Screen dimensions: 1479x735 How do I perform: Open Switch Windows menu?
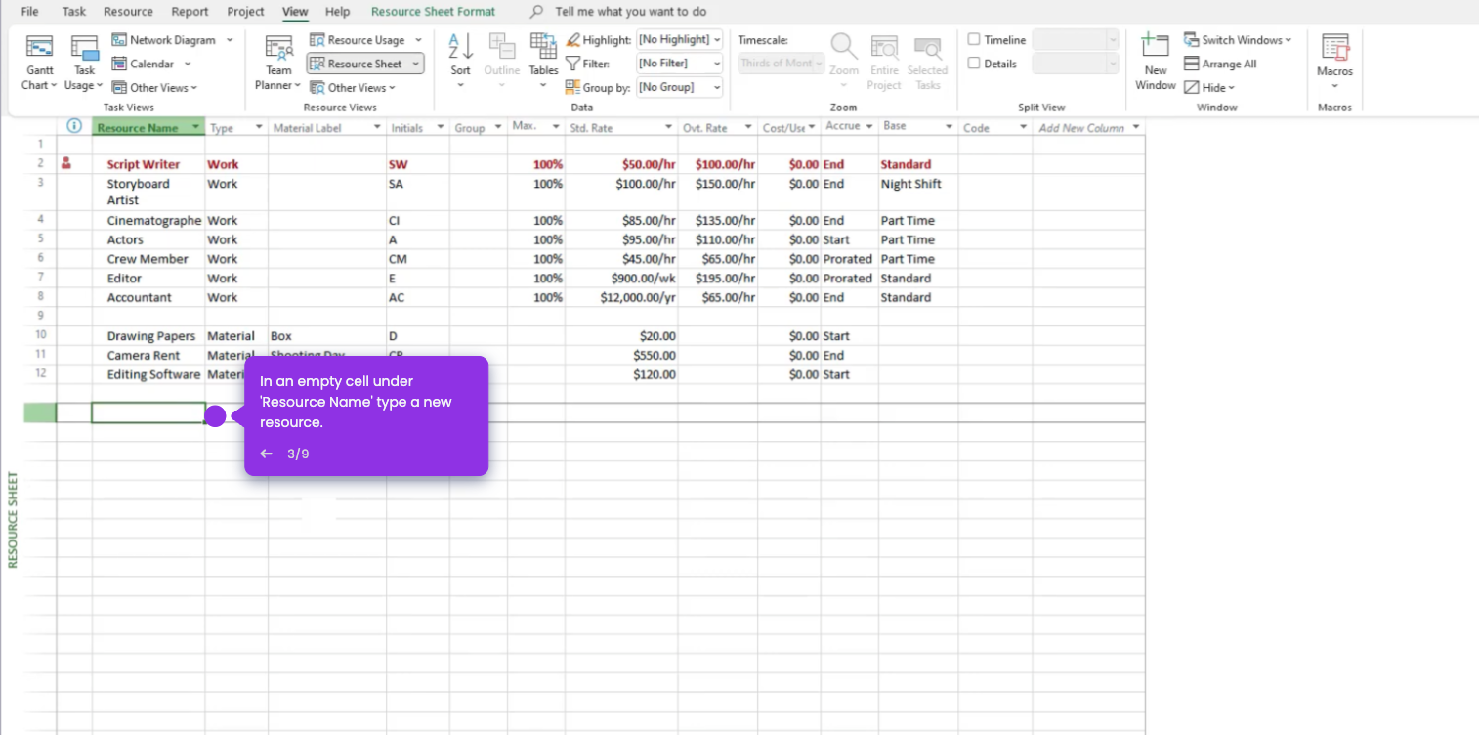[1238, 40]
